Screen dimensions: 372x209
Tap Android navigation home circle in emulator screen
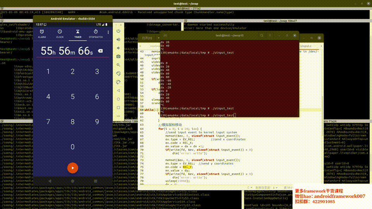coord(72,181)
